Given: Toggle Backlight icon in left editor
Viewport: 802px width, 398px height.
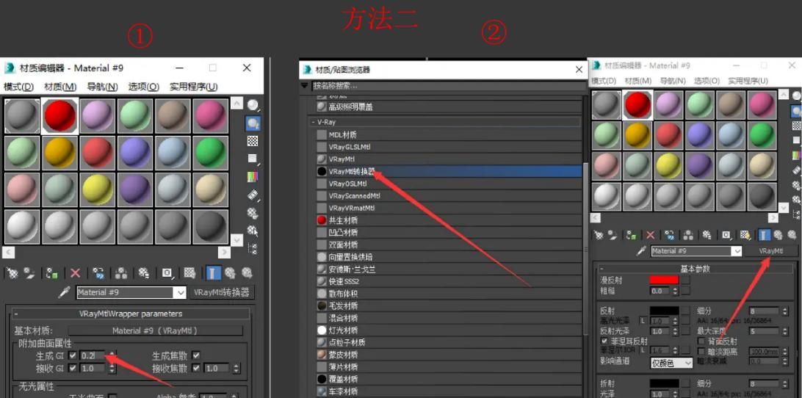Looking at the screenshot, I should click(x=253, y=123).
